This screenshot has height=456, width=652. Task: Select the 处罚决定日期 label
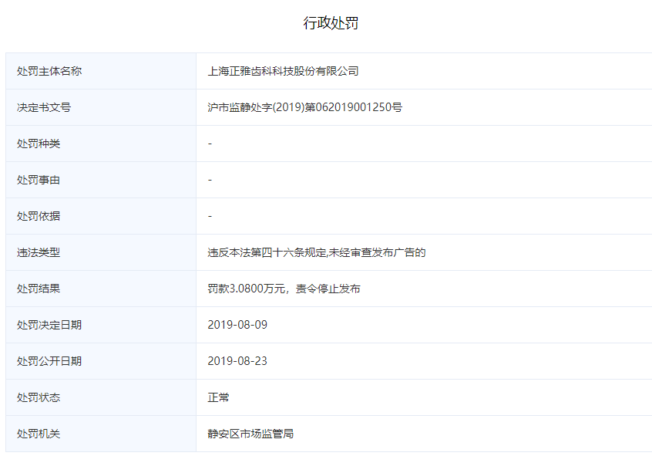click(x=49, y=325)
